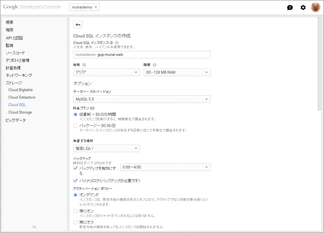Click help icon next to 階層
The height and width of the screenshot is (233, 324).
155,65
